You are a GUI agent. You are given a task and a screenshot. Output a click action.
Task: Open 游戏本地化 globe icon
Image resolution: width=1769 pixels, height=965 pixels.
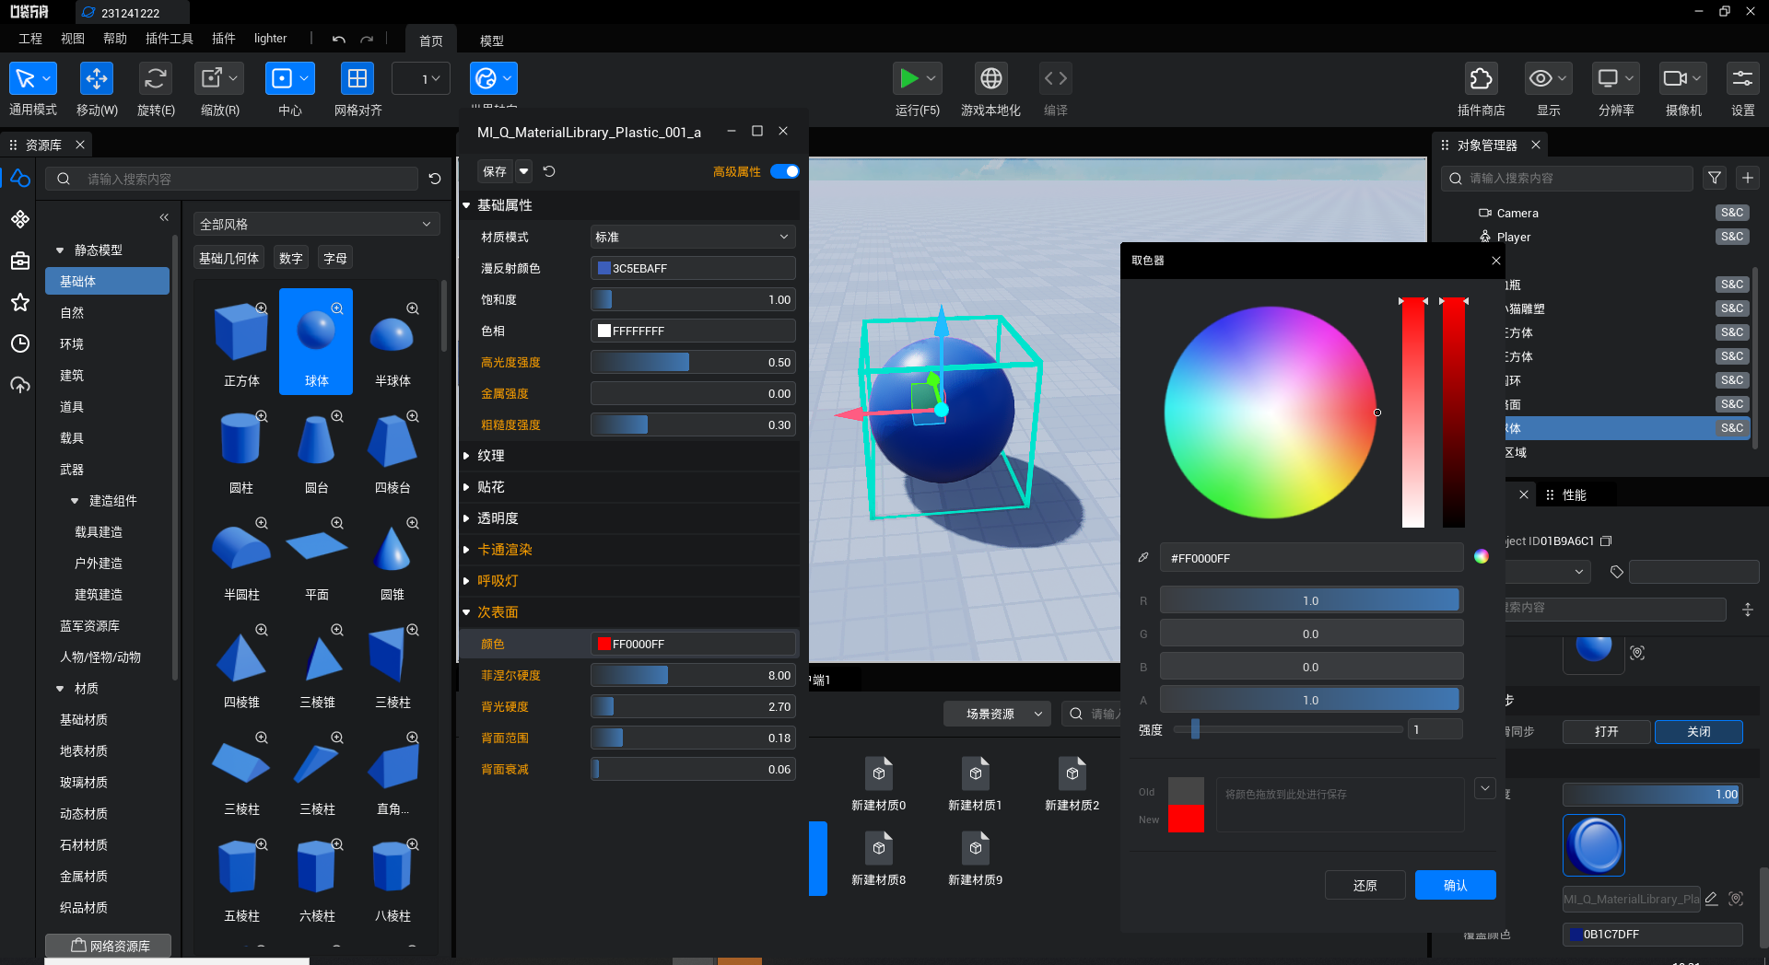click(x=991, y=78)
